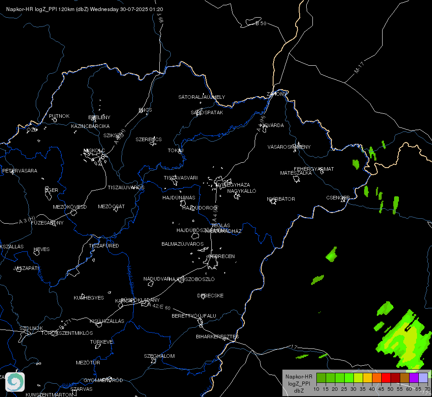Click the SZEGHALOM label
Viewport: 432px width, 397px height.
[x=159, y=356]
